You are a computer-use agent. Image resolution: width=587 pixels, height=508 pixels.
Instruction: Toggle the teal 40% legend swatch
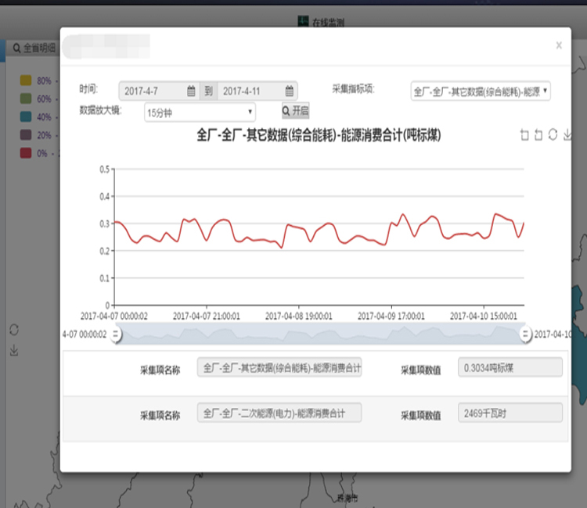(26, 116)
